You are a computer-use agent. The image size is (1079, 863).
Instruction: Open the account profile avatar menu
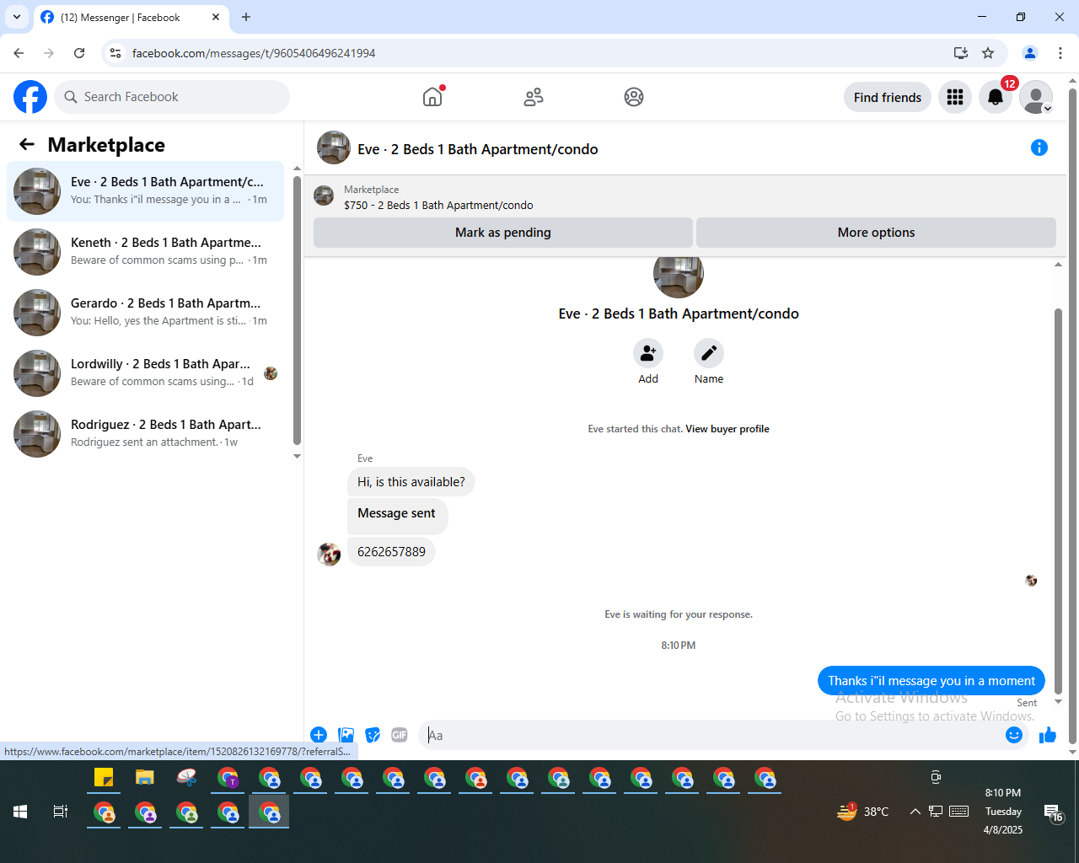1036,97
